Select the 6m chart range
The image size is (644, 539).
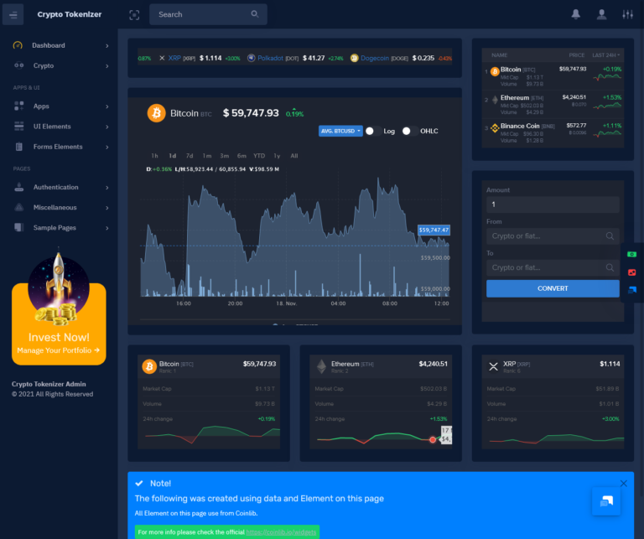(x=241, y=156)
